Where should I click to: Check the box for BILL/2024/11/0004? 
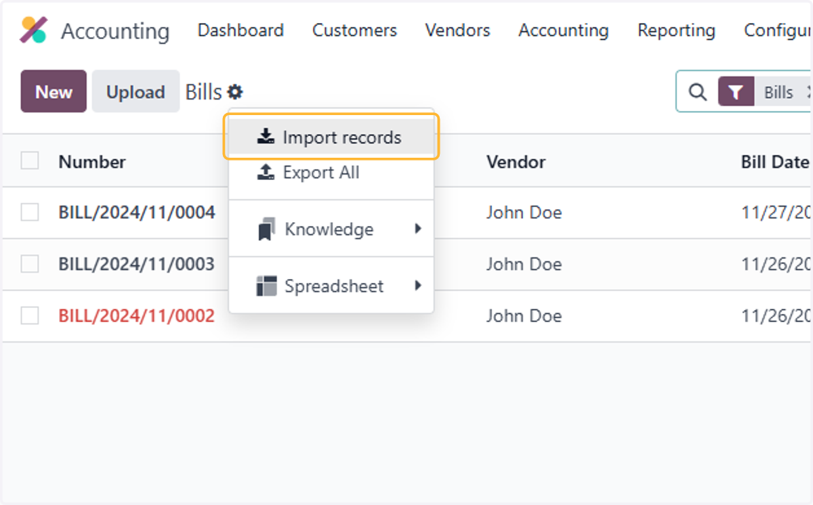coord(30,213)
